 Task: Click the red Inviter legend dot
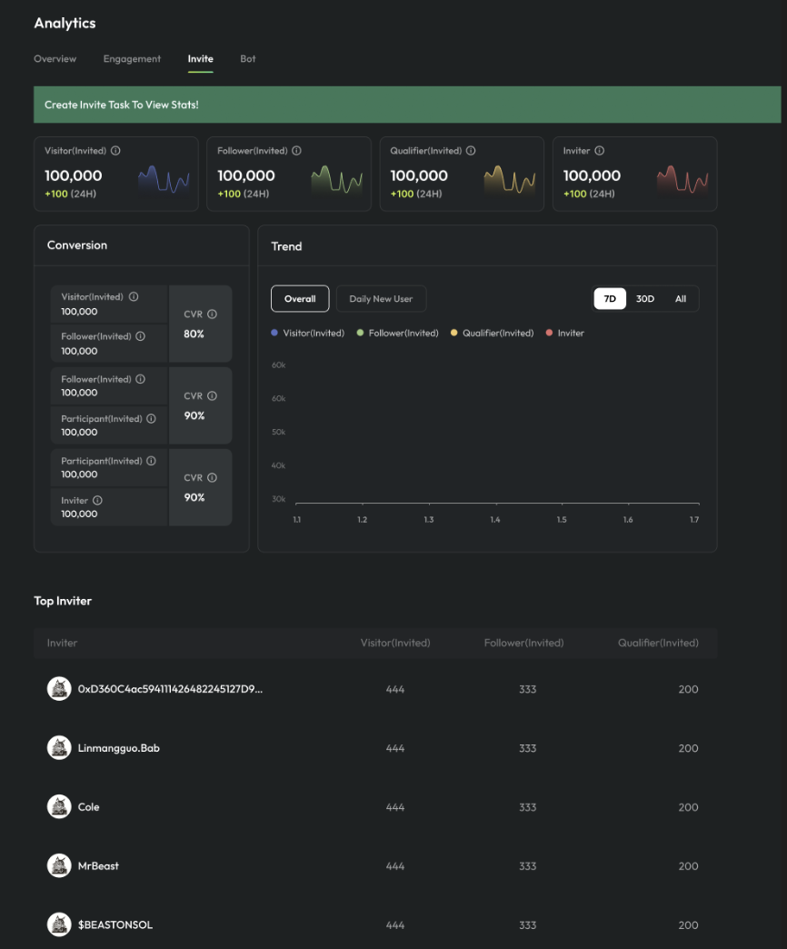coord(549,334)
